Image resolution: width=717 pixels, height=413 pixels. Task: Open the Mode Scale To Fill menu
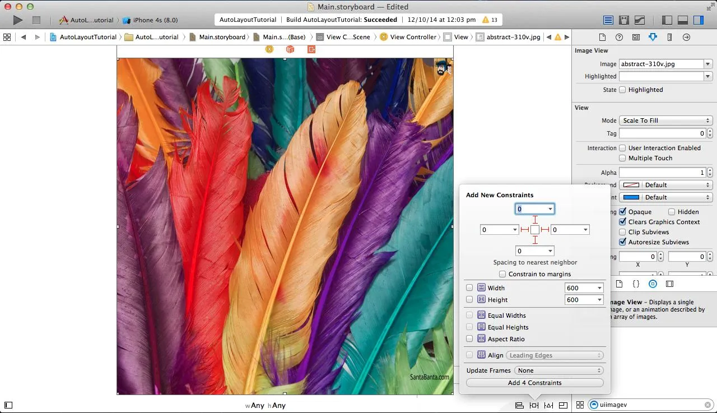coord(665,120)
